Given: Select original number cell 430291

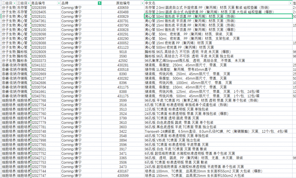Looking at the screenshot, I should (x=123, y=34).
